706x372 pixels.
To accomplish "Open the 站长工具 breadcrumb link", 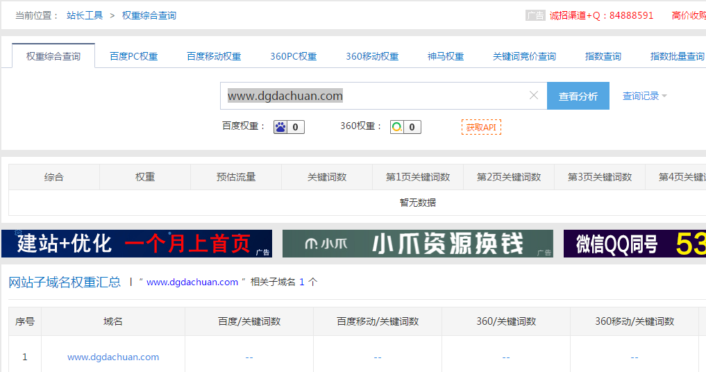I will (x=85, y=15).
